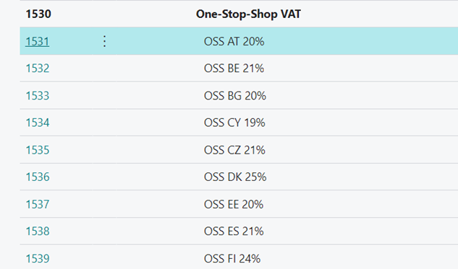Select the OSS BE 21% name cell
This screenshot has height=269, width=458.
(x=234, y=69)
